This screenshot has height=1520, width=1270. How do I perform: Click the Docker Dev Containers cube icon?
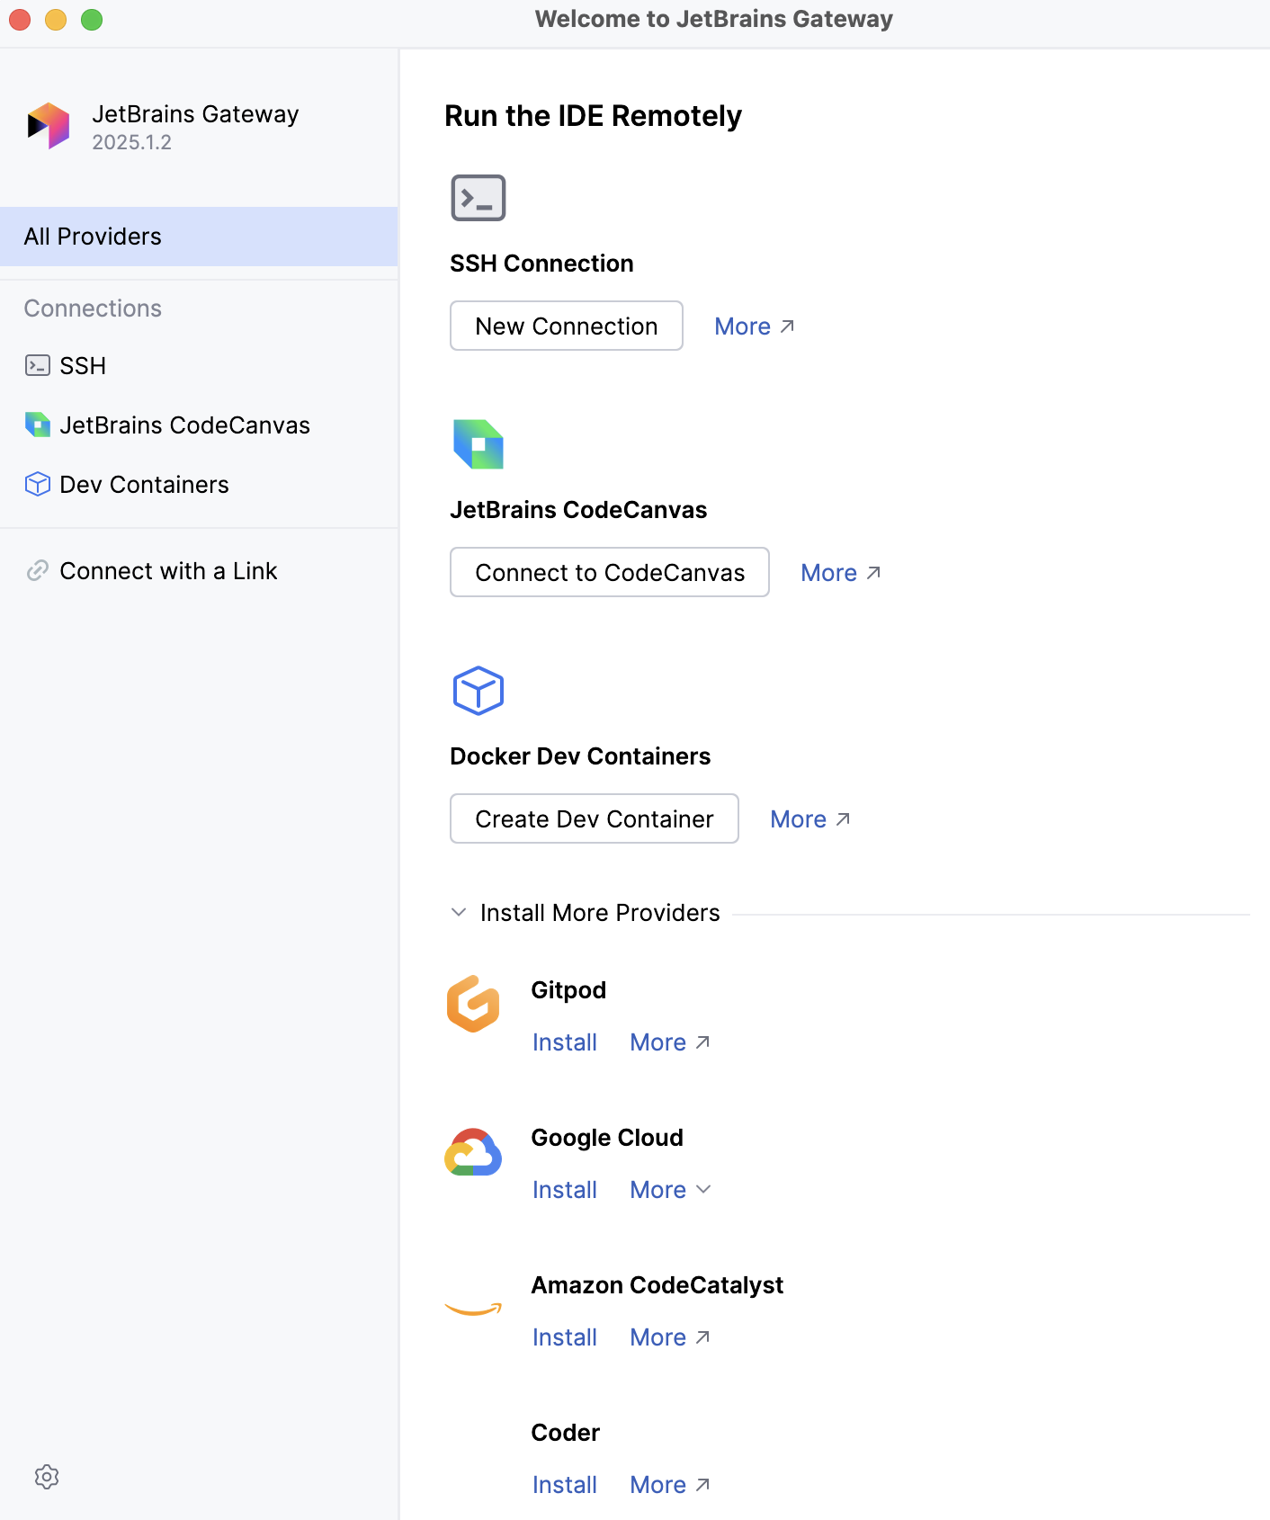477,691
